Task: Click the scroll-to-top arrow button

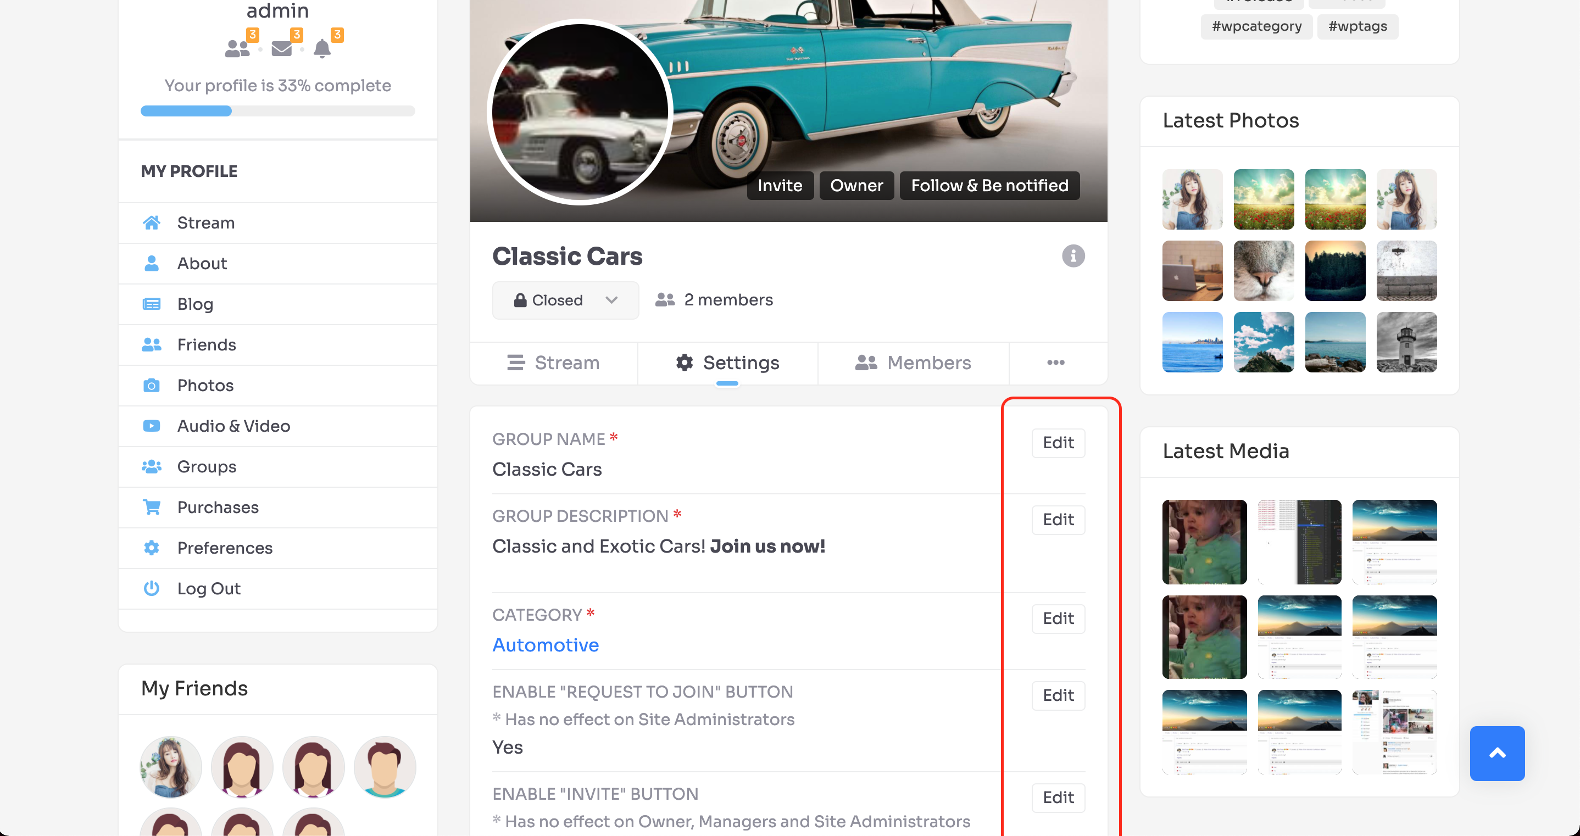Action: 1497,753
